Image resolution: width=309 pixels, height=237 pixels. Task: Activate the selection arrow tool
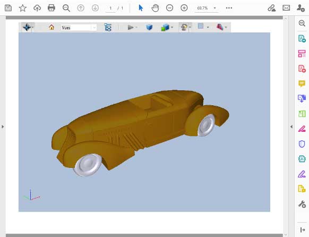click(141, 8)
